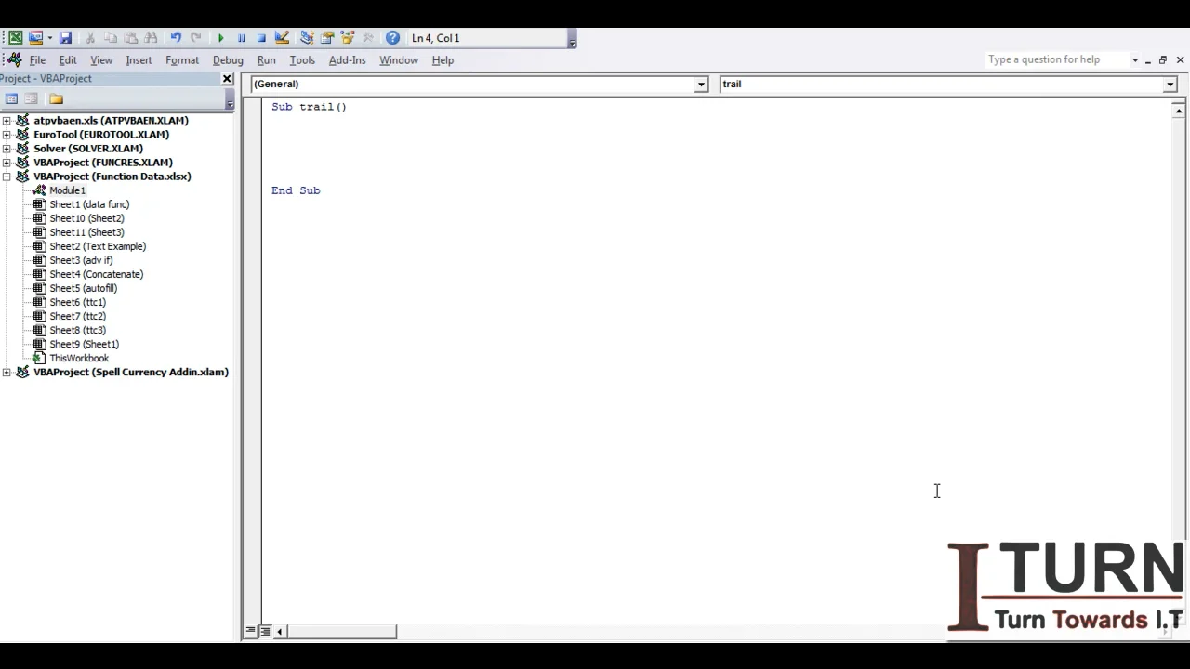
Task: Click the Undo arrow in the toolbar
Action: 176,38
